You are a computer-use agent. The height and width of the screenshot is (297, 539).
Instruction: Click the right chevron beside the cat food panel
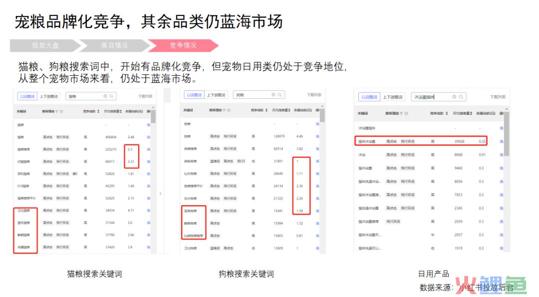[161, 194]
